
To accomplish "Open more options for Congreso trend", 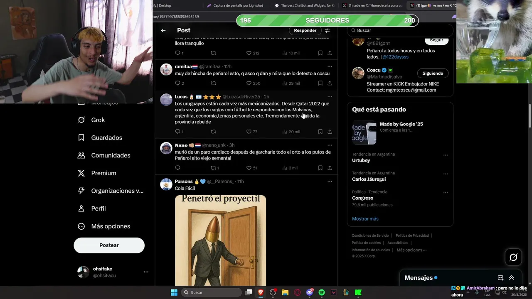I will (x=446, y=193).
